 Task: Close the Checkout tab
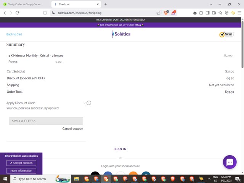98,4
